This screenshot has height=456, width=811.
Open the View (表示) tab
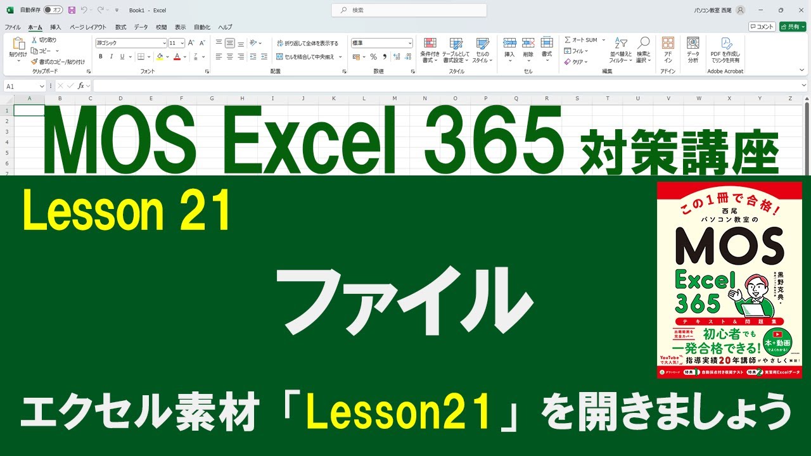coord(181,27)
